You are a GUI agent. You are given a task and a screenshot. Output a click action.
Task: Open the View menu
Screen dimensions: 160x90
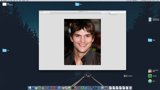coord(14,0)
